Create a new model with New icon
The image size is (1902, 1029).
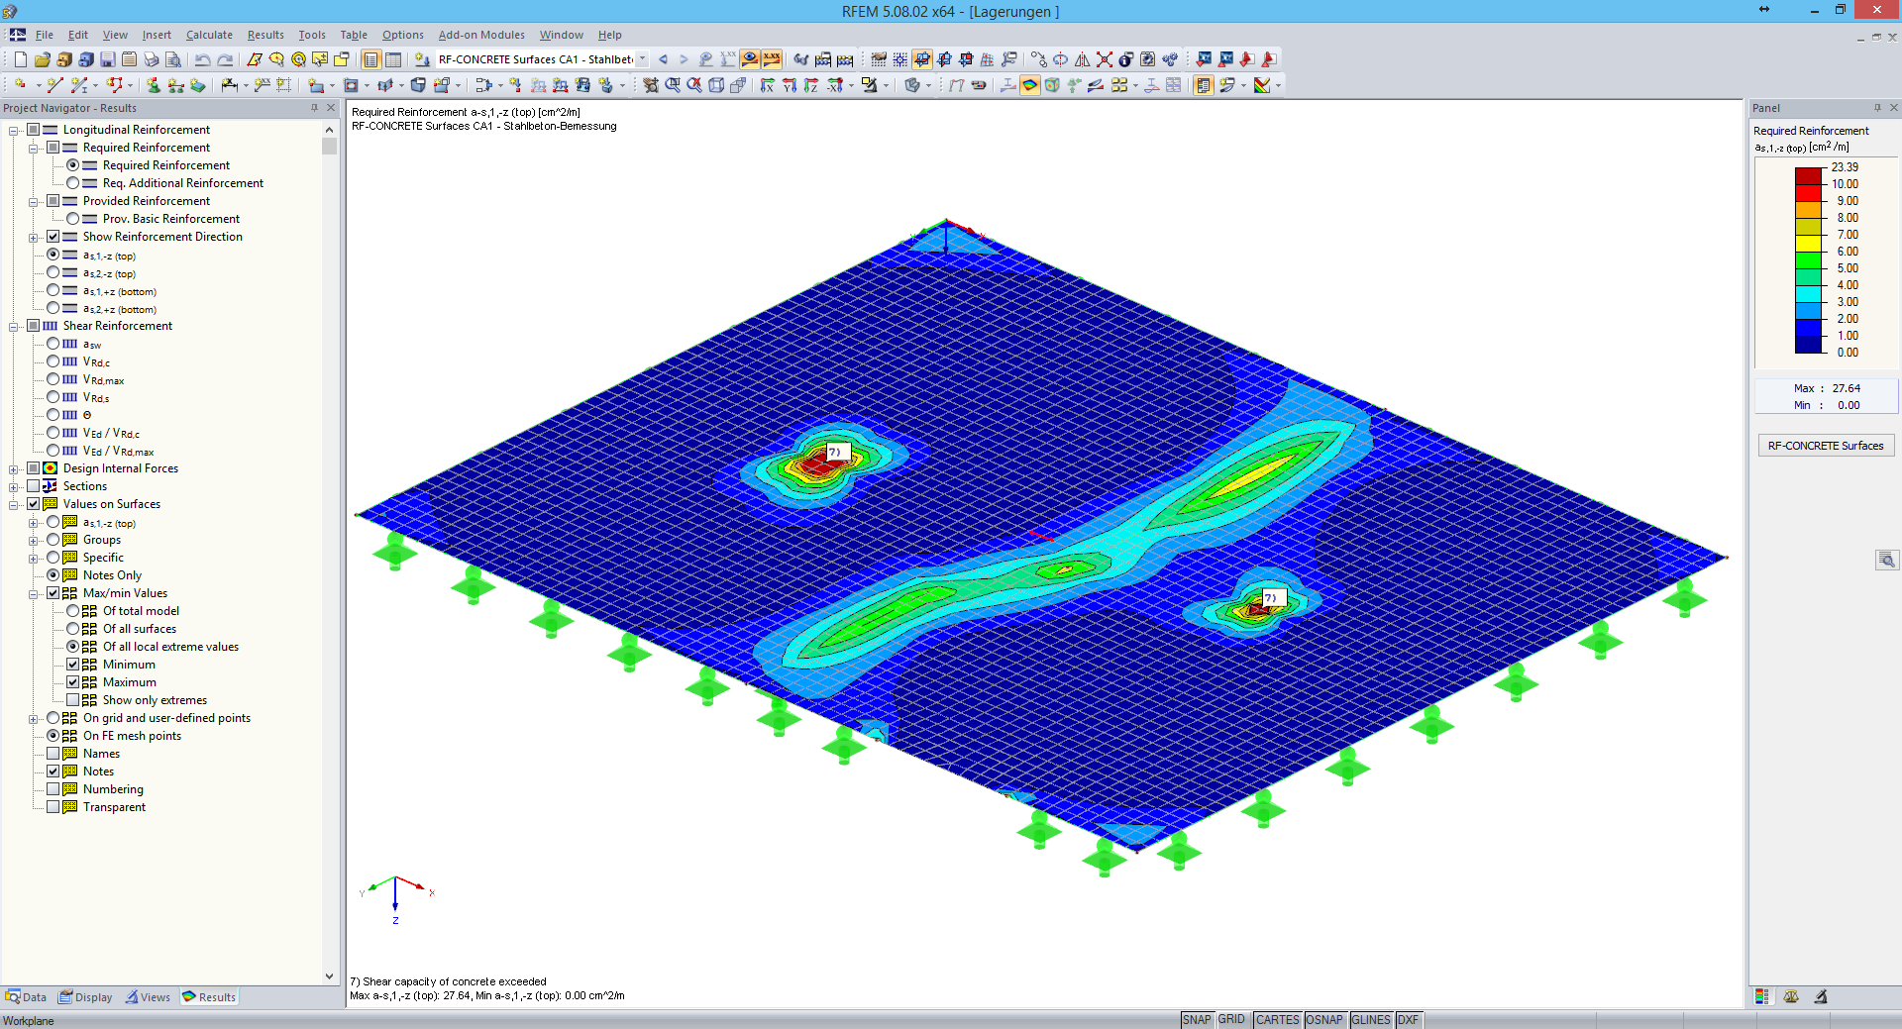coord(20,59)
